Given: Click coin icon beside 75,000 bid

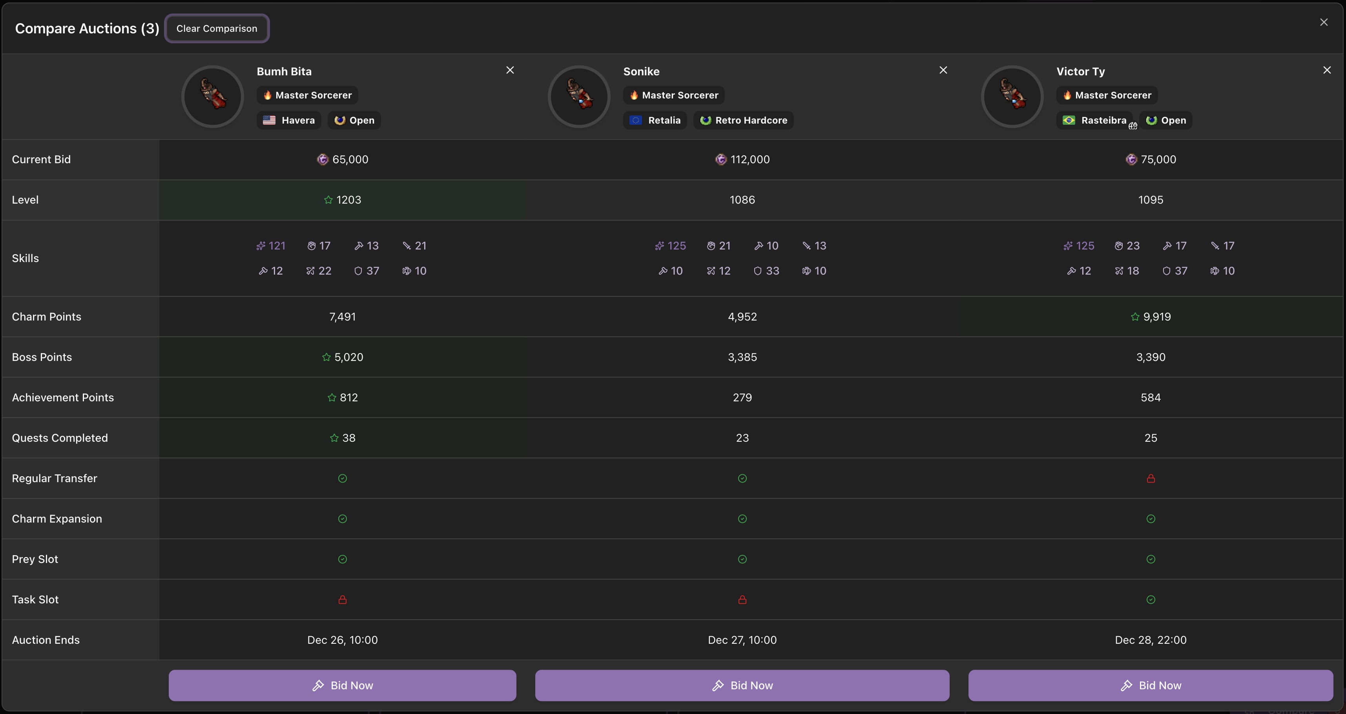Looking at the screenshot, I should [1131, 159].
